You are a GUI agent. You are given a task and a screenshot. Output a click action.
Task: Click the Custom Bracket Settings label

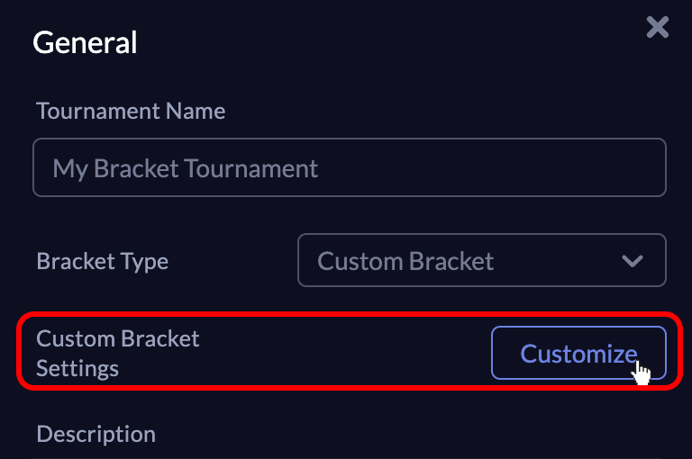(118, 353)
